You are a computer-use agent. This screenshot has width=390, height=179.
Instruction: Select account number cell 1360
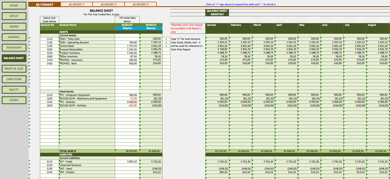tap(50, 57)
